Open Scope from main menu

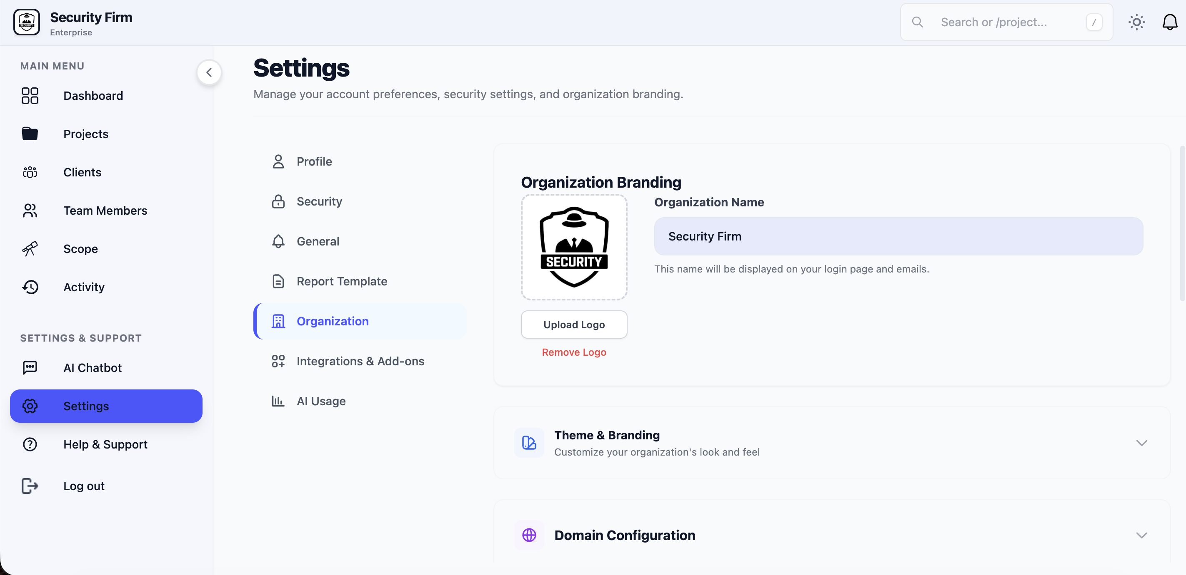tap(106, 249)
